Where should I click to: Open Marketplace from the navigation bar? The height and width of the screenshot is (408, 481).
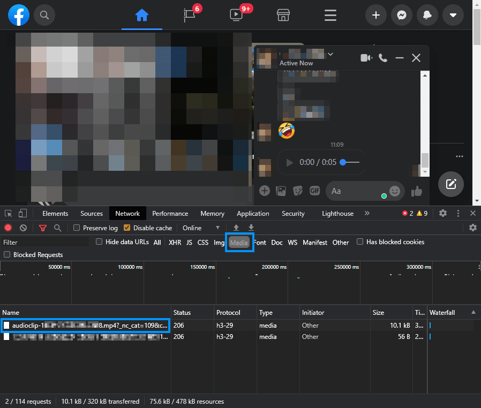(x=283, y=15)
